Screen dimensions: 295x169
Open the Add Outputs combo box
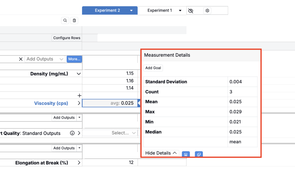[x=45, y=59]
